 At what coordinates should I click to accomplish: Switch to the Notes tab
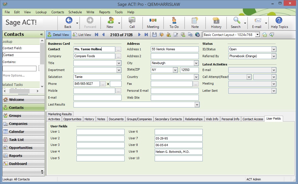pyautogui.click(x=101, y=119)
